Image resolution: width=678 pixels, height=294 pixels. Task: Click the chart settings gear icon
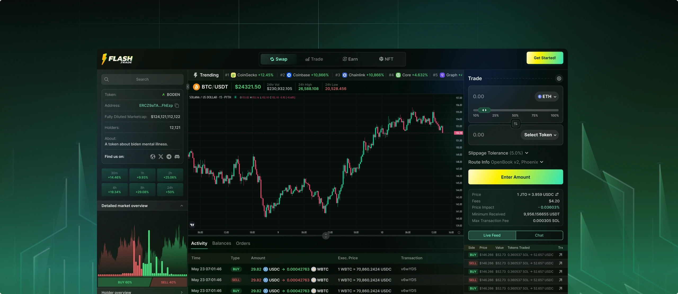[459, 232]
